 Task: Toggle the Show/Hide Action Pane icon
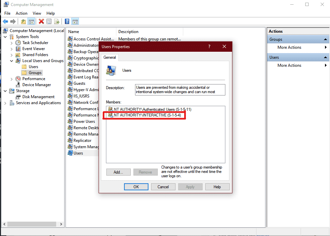(75, 21)
